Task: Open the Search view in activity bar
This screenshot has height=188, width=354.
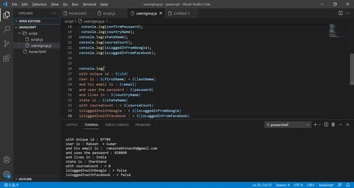Action: click(7, 29)
